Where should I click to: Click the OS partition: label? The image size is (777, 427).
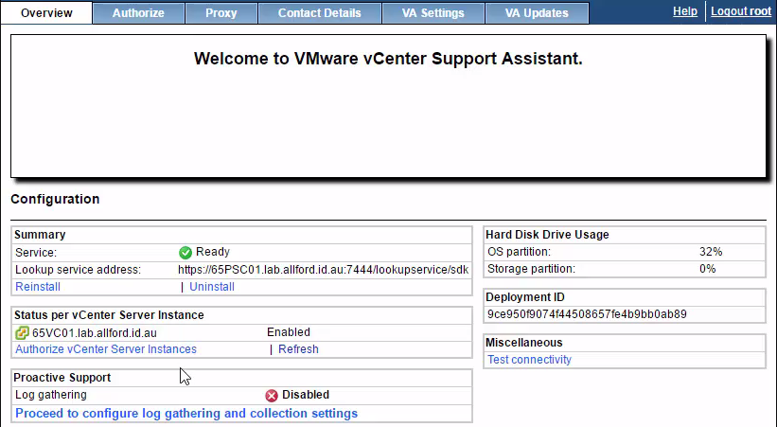(x=519, y=252)
